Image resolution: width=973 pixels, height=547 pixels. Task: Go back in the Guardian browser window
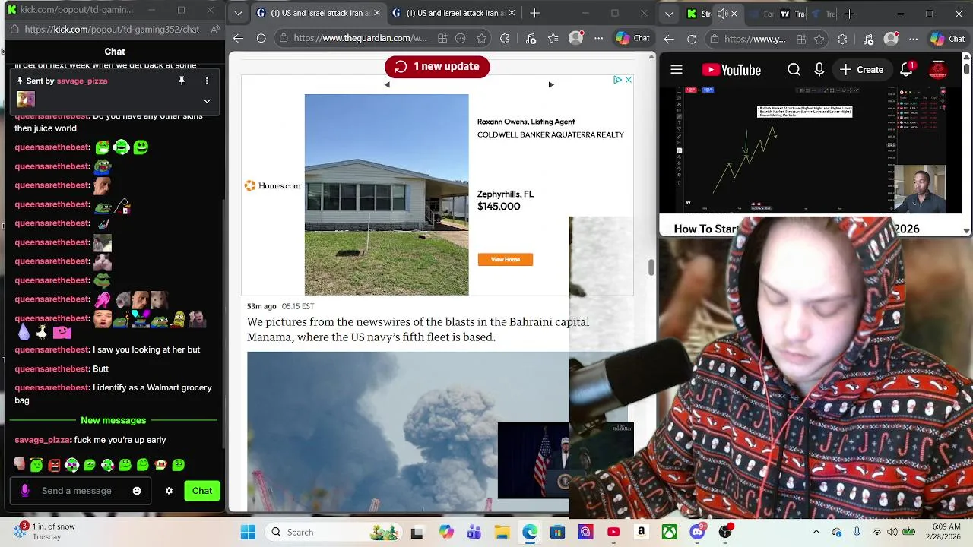pyautogui.click(x=239, y=38)
